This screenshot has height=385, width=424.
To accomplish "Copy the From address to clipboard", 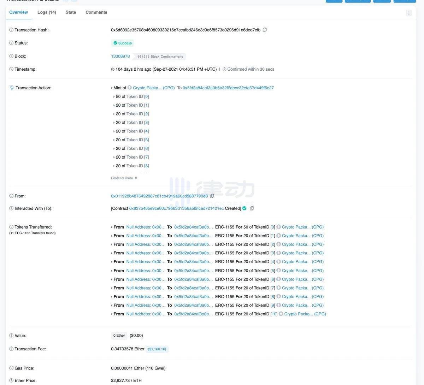I will 212,196.
